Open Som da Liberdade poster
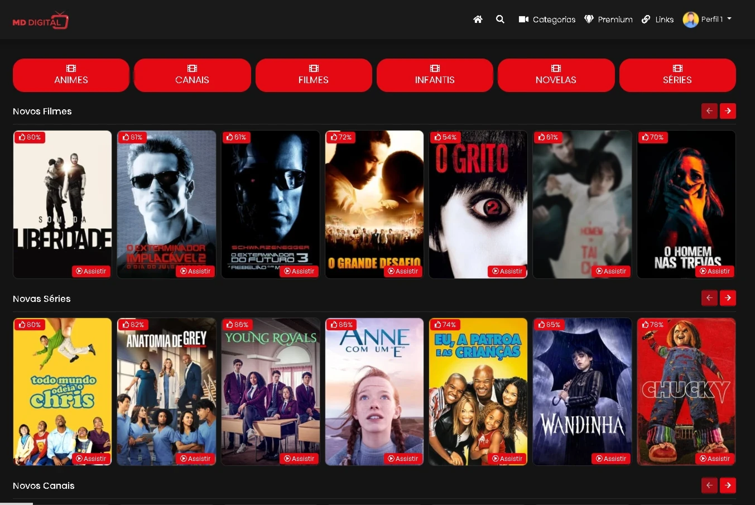This screenshot has height=505, width=755. tap(62, 204)
